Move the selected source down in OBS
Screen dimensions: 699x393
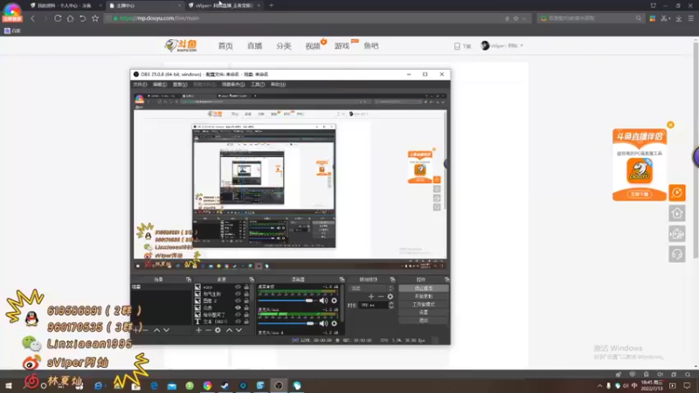[239, 330]
